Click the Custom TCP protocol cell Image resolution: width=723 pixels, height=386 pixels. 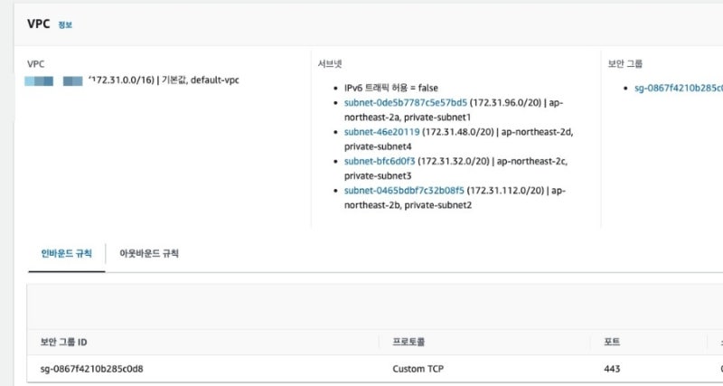pyautogui.click(x=419, y=369)
